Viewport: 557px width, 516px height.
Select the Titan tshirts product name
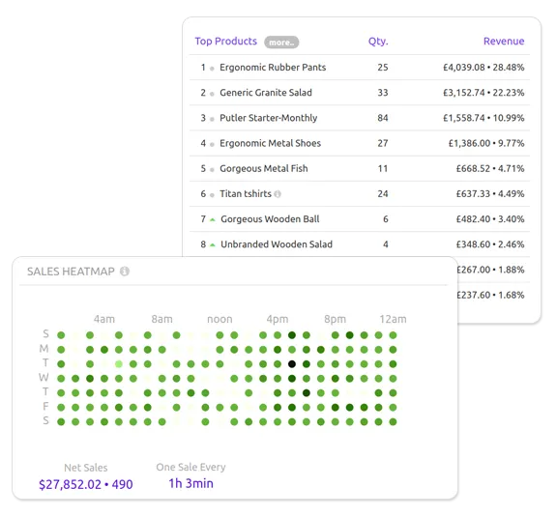[x=246, y=194]
